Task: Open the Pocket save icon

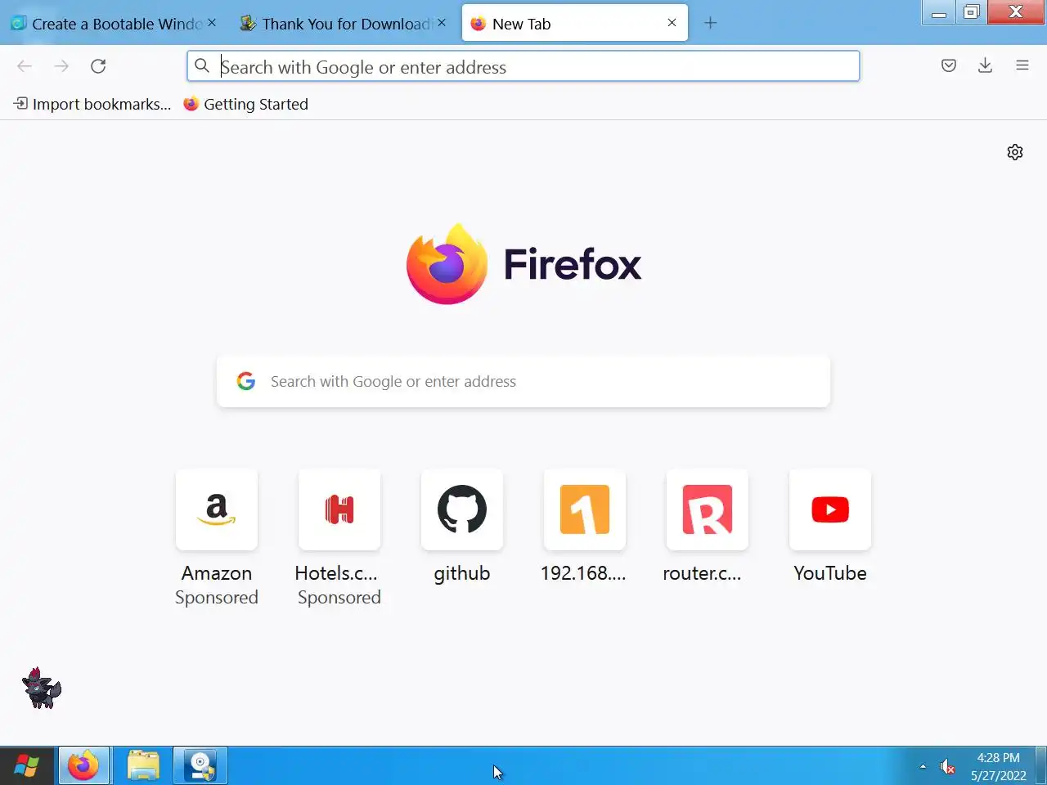Action: point(949,66)
